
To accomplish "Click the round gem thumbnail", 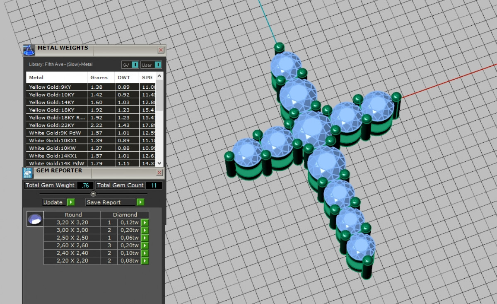I will [35, 219].
